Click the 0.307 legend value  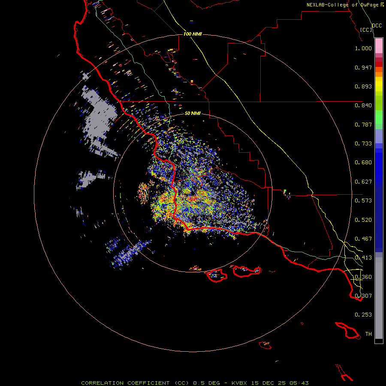coord(363,296)
